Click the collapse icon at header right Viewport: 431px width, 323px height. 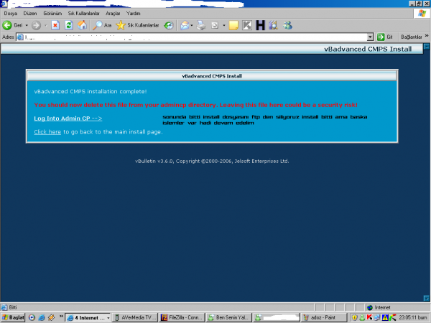pyautogui.click(x=427, y=47)
